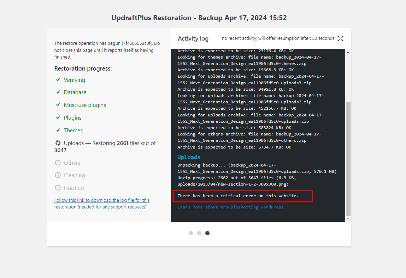406x278 pixels.
Task: Click the 'critical error on this website' message
Action: tap(238, 196)
